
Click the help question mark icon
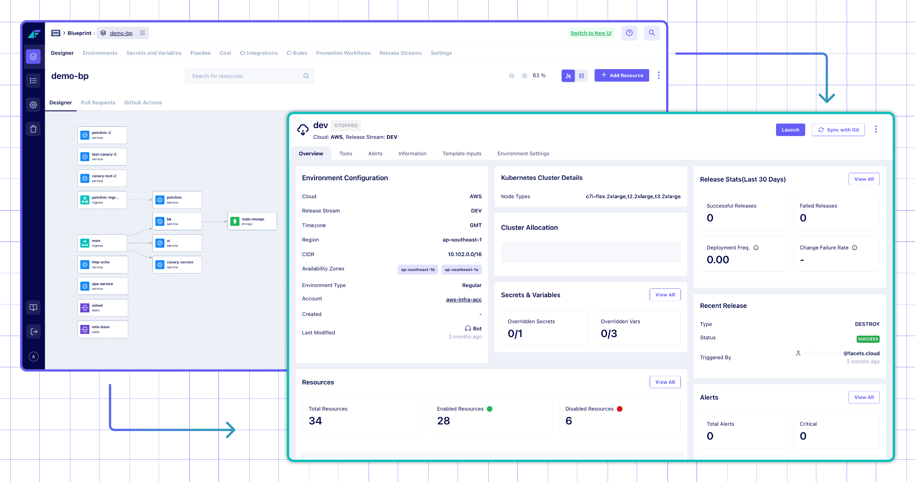629,33
